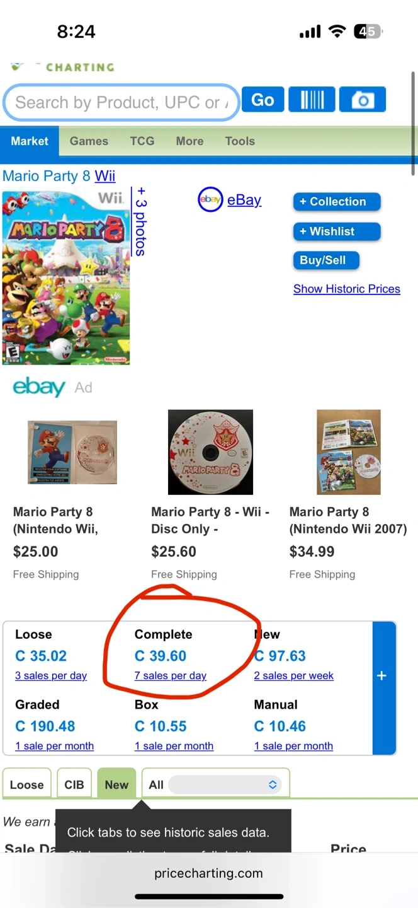Open the Show Historic Prices link
The image size is (418, 908).
coord(347,289)
